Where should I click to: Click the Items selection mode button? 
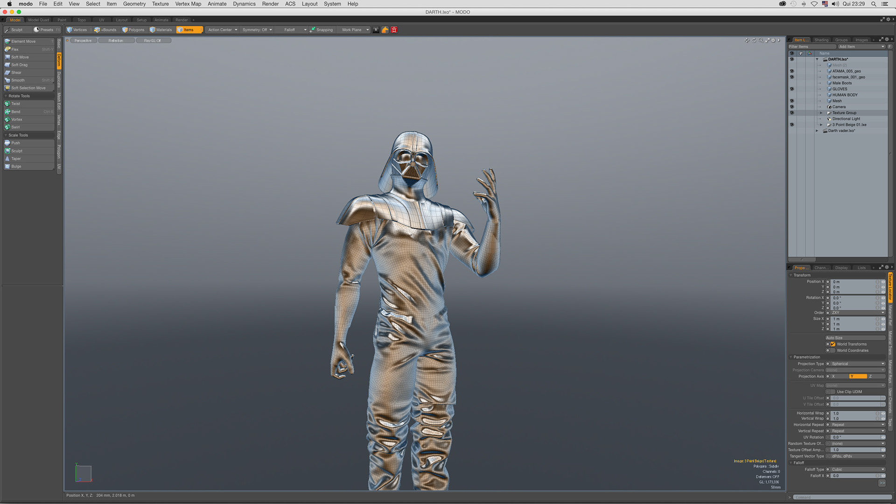pos(189,30)
